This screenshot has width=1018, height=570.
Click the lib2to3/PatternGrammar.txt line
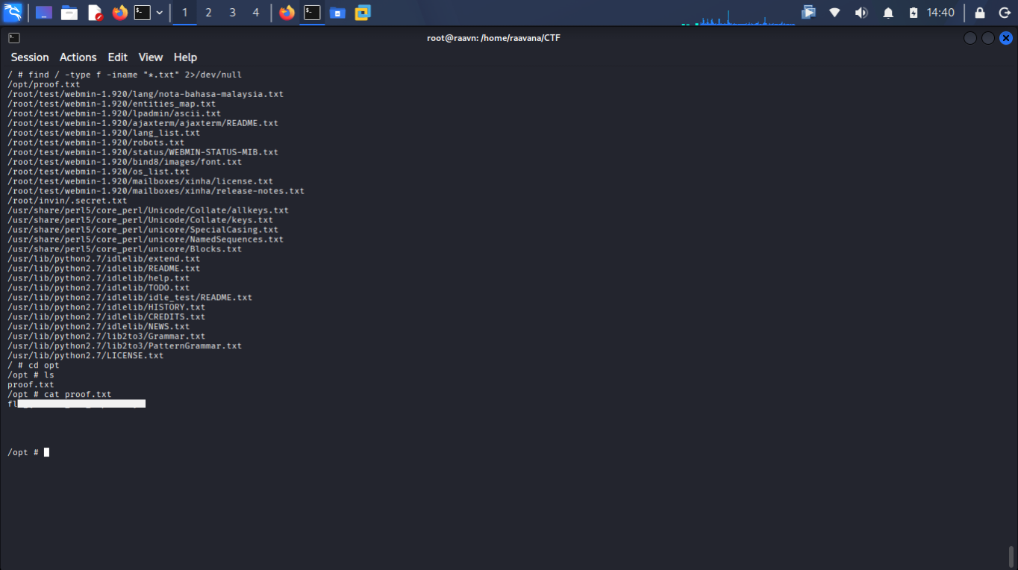pos(125,346)
